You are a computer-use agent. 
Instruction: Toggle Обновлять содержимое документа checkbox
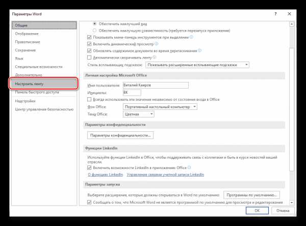[x=89, y=51]
